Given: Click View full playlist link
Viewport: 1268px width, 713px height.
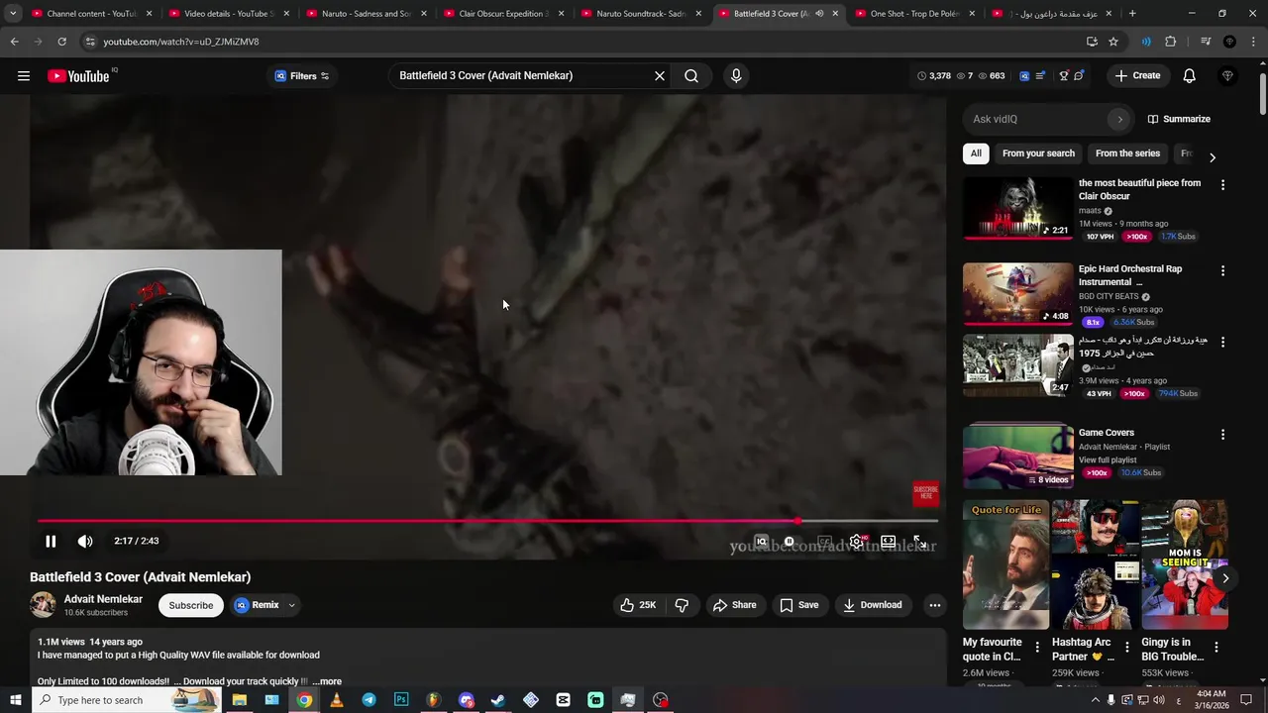Looking at the screenshot, I should click(1108, 459).
